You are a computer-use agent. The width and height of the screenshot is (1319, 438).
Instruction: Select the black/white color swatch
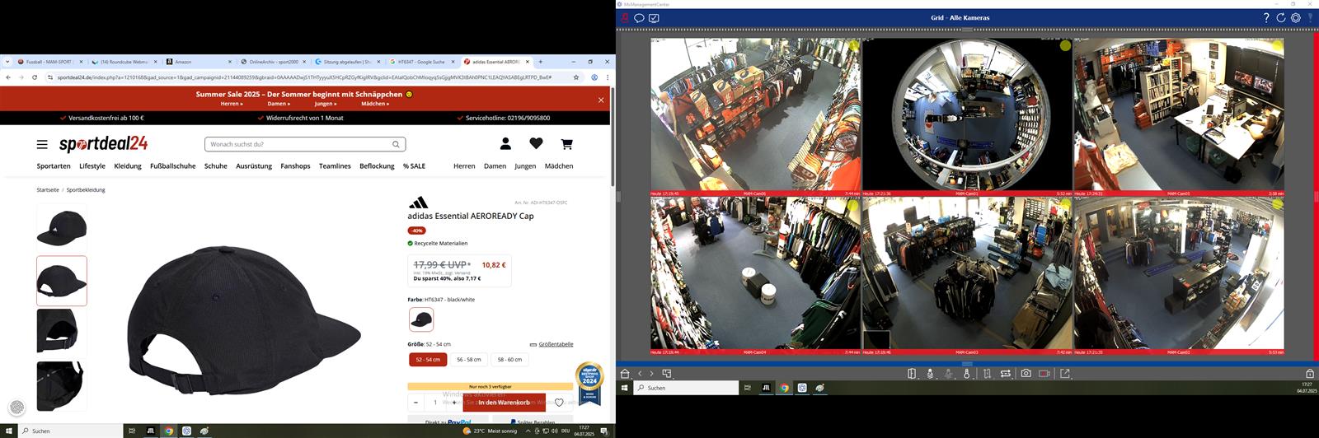421,319
